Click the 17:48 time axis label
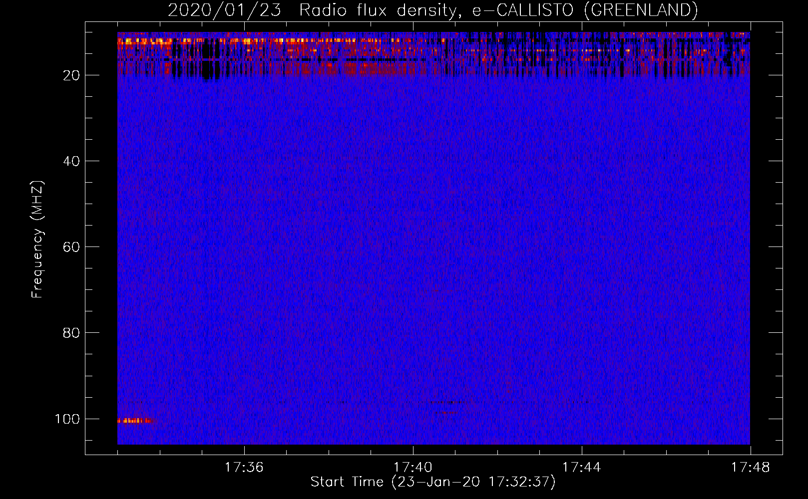 click(x=750, y=467)
